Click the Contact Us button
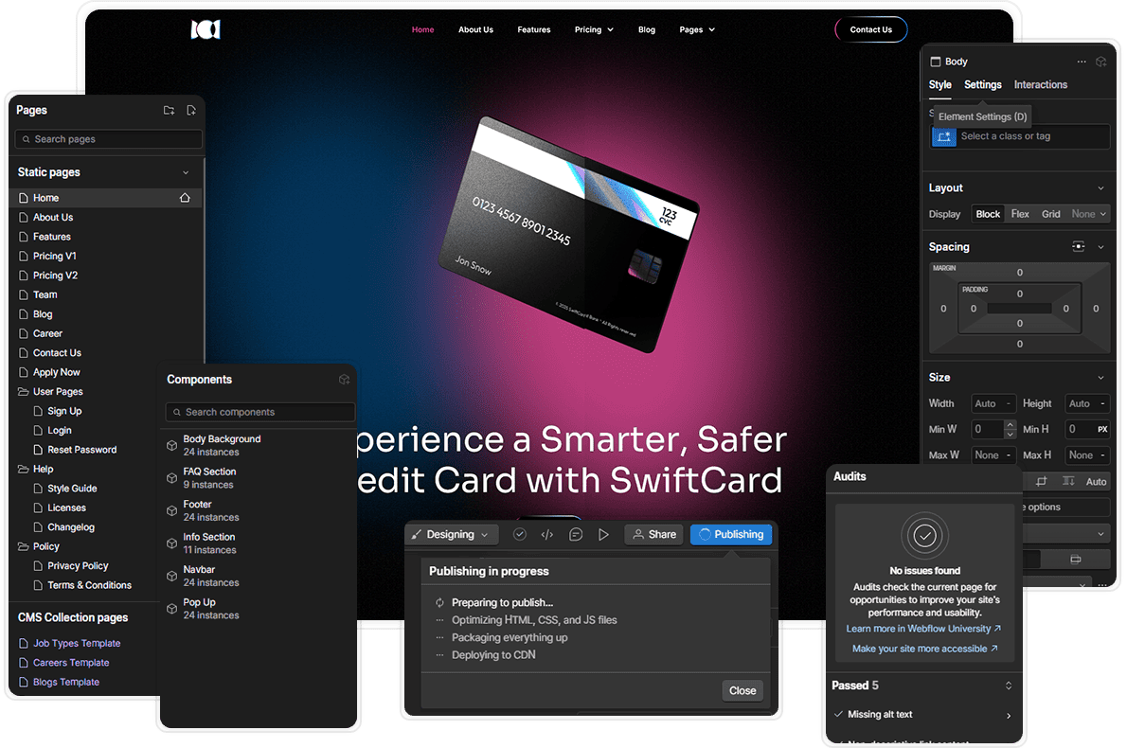Viewport: 1127px width, 748px height. [871, 29]
